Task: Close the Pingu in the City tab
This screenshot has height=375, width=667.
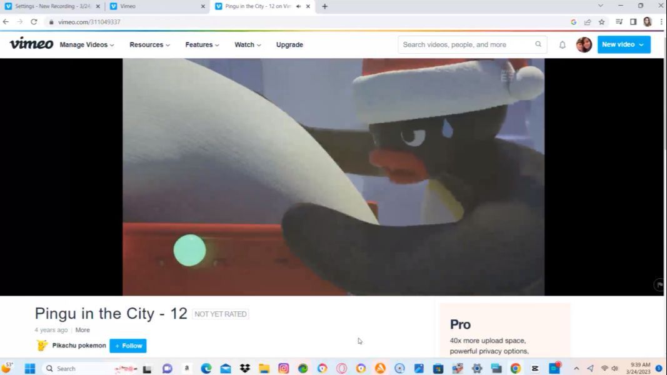Action: coord(308,6)
